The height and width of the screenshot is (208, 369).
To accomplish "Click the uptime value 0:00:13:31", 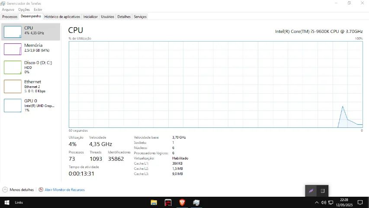I will pos(81,174).
